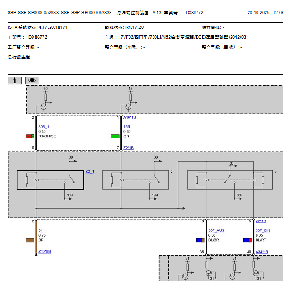Select the chassis number DX86772 under ISTA status
283x281 pixels.
pos(38,37)
